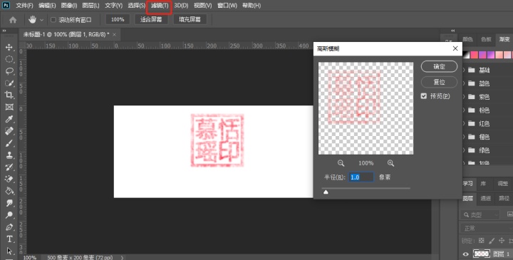Screen dimensions: 513x260
Task: Expand the 蓝色 gradient folder
Action: click(464, 83)
